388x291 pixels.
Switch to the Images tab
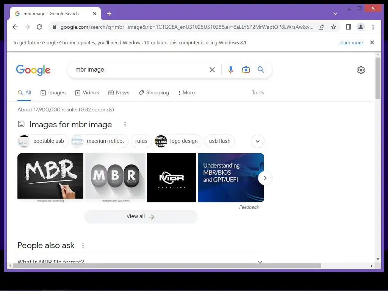pyautogui.click(x=53, y=93)
